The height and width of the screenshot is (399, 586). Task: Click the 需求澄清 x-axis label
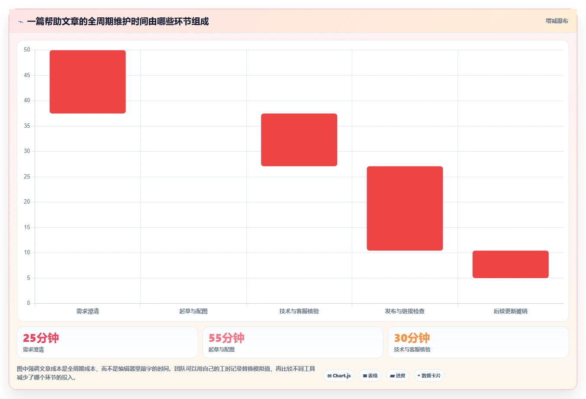88,311
